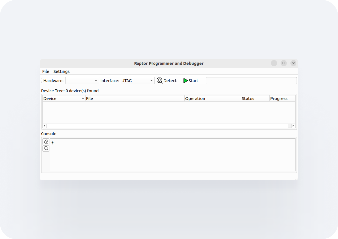Click the "Device Tree: 0 device(s) found" label
Image resolution: width=338 pixels, height=239 pixels.
(x=70, y=91)
